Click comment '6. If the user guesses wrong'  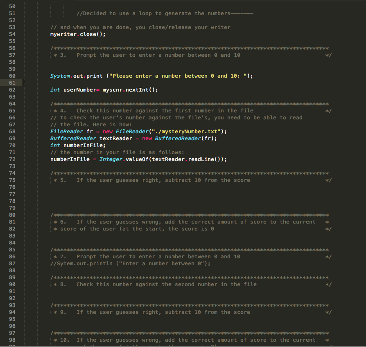coord(184,222)
